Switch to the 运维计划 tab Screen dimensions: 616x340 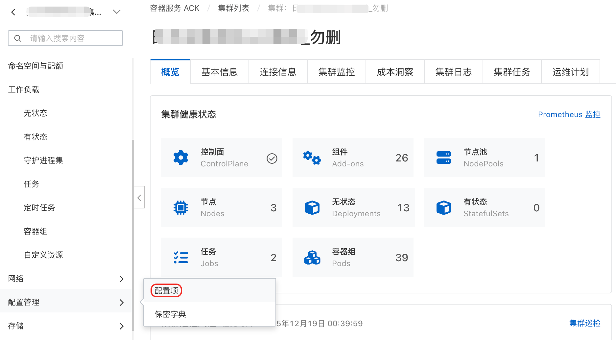pos(571,72)
